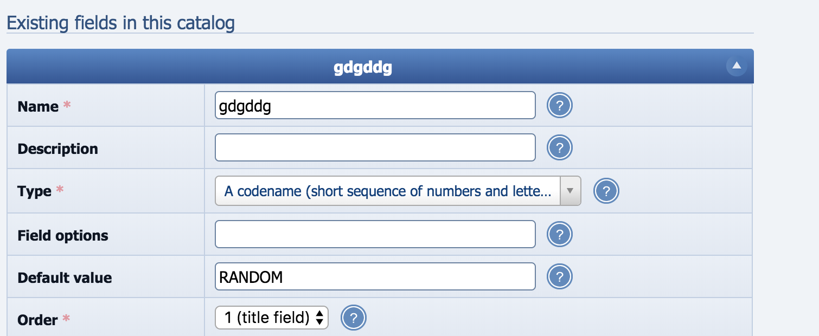Viewport: 819px width, 336px height.
Task: Show help for the Type dropdown
Action: tap(607, 190)
